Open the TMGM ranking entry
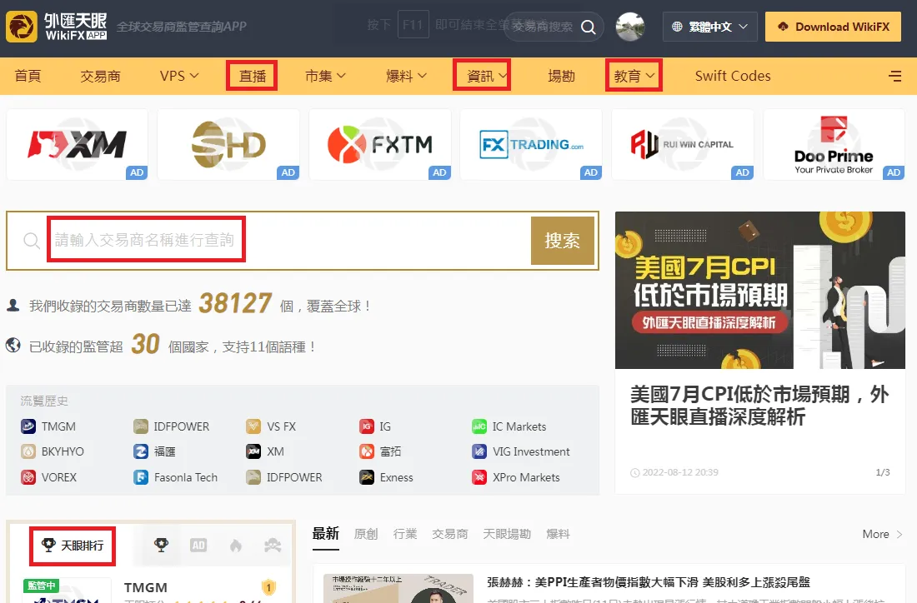 click(x=146, y=588)
